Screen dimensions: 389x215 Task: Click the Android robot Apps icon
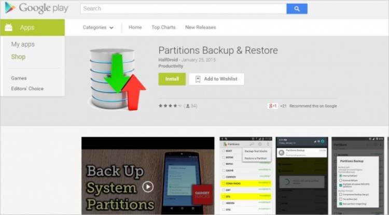pos(8,27)
